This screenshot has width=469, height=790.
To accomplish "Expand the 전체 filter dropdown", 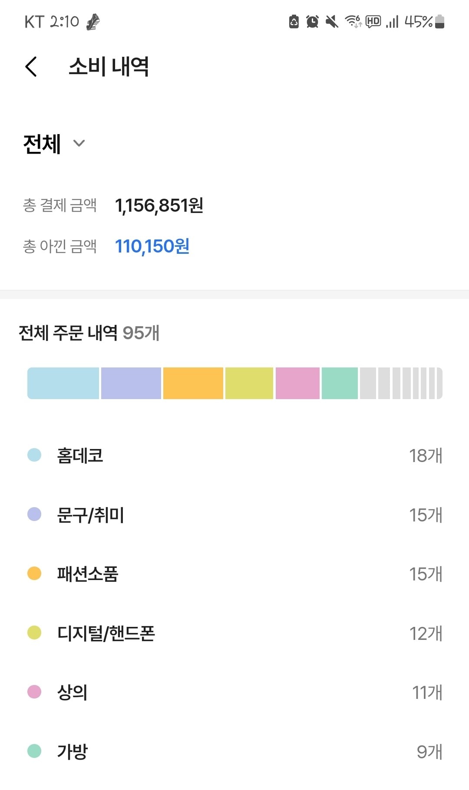I will coord(54,144).
